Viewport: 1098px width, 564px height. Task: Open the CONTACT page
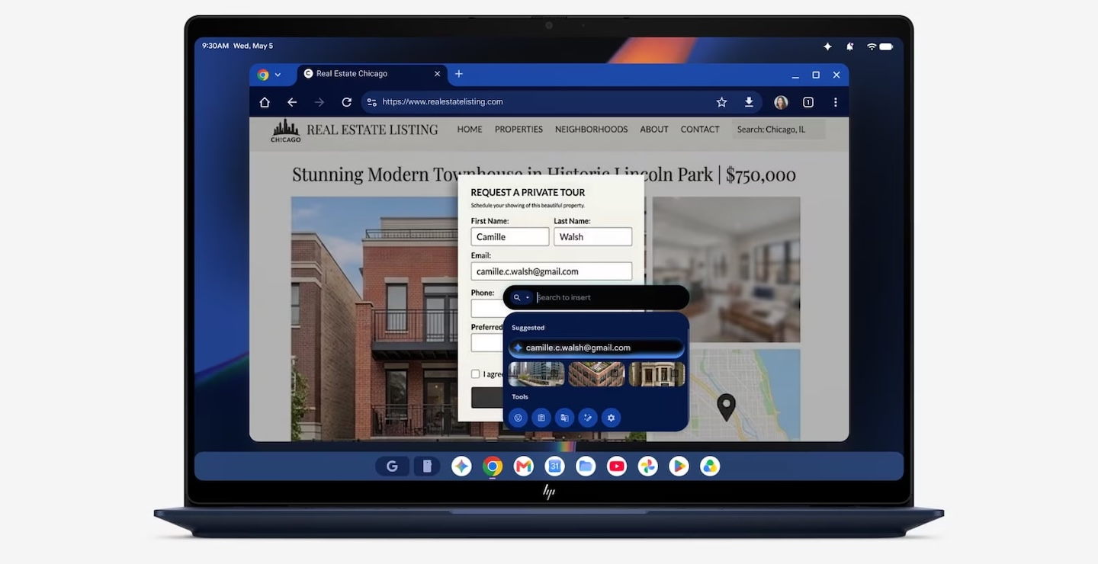pyautogui.click(x=700, y=130)
